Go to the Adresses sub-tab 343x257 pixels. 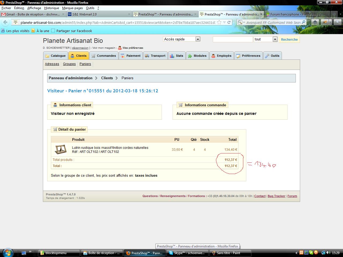coord(52,64)
